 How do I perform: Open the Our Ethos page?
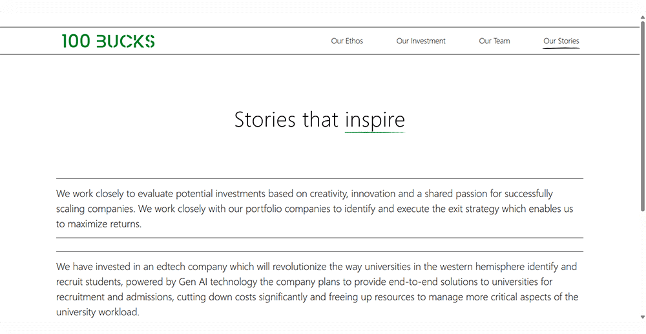[347, 41]
